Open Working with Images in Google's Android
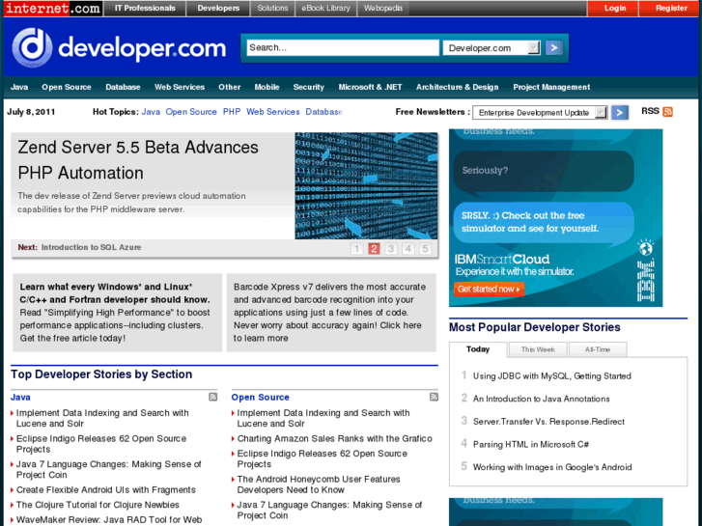This screenshot has width=702, height=526. [552, 467]
